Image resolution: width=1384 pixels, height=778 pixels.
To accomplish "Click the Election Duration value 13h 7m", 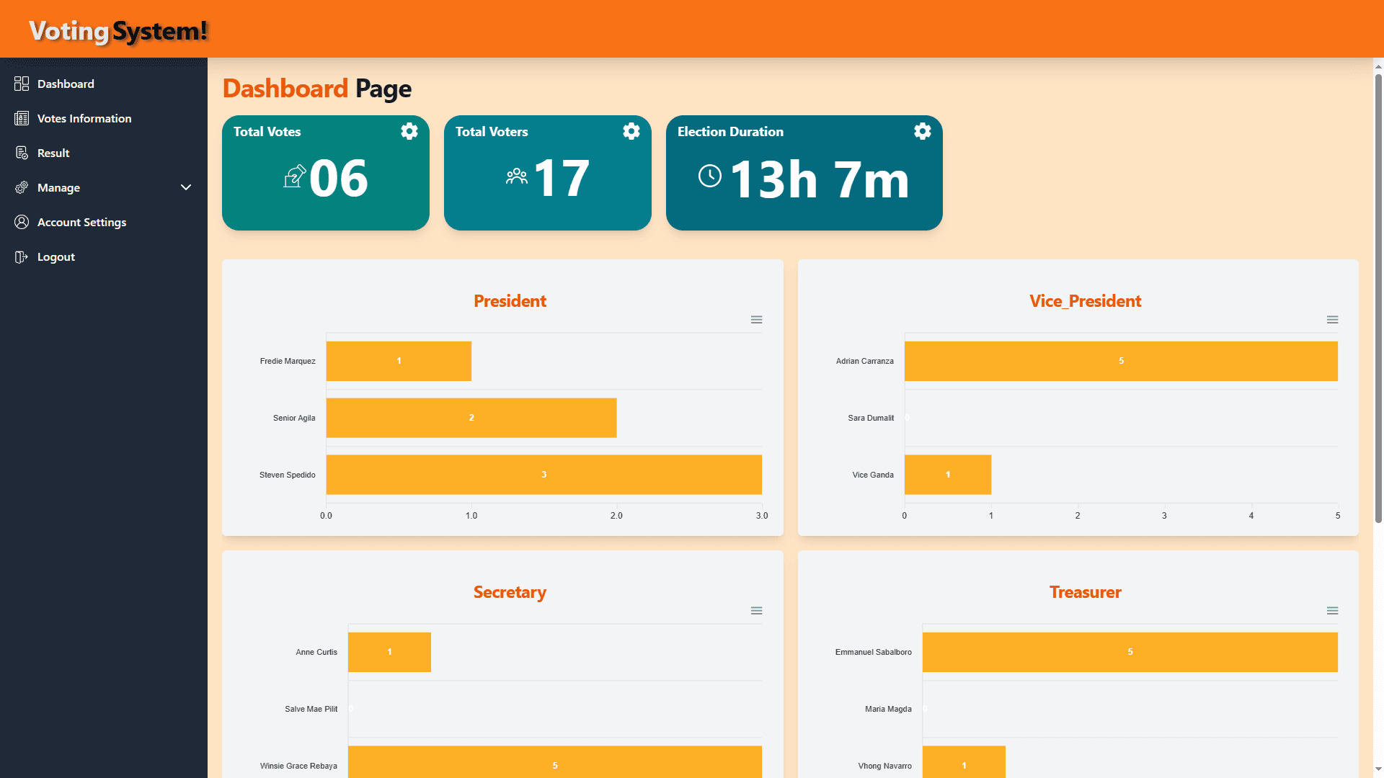I will point(820,179).
